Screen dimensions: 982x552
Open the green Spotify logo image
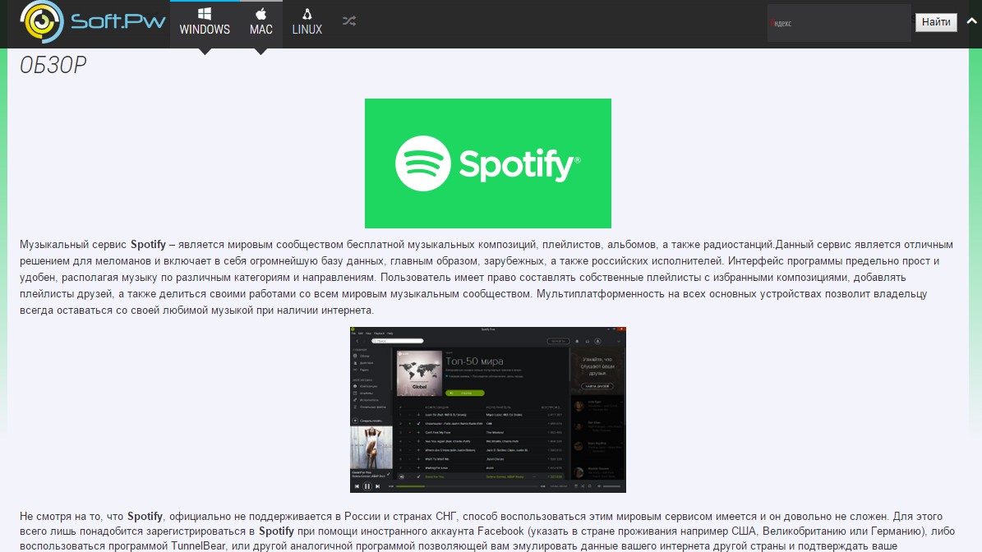coord(488,163)
